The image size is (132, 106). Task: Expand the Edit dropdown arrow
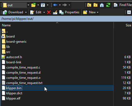click(44, 12)
